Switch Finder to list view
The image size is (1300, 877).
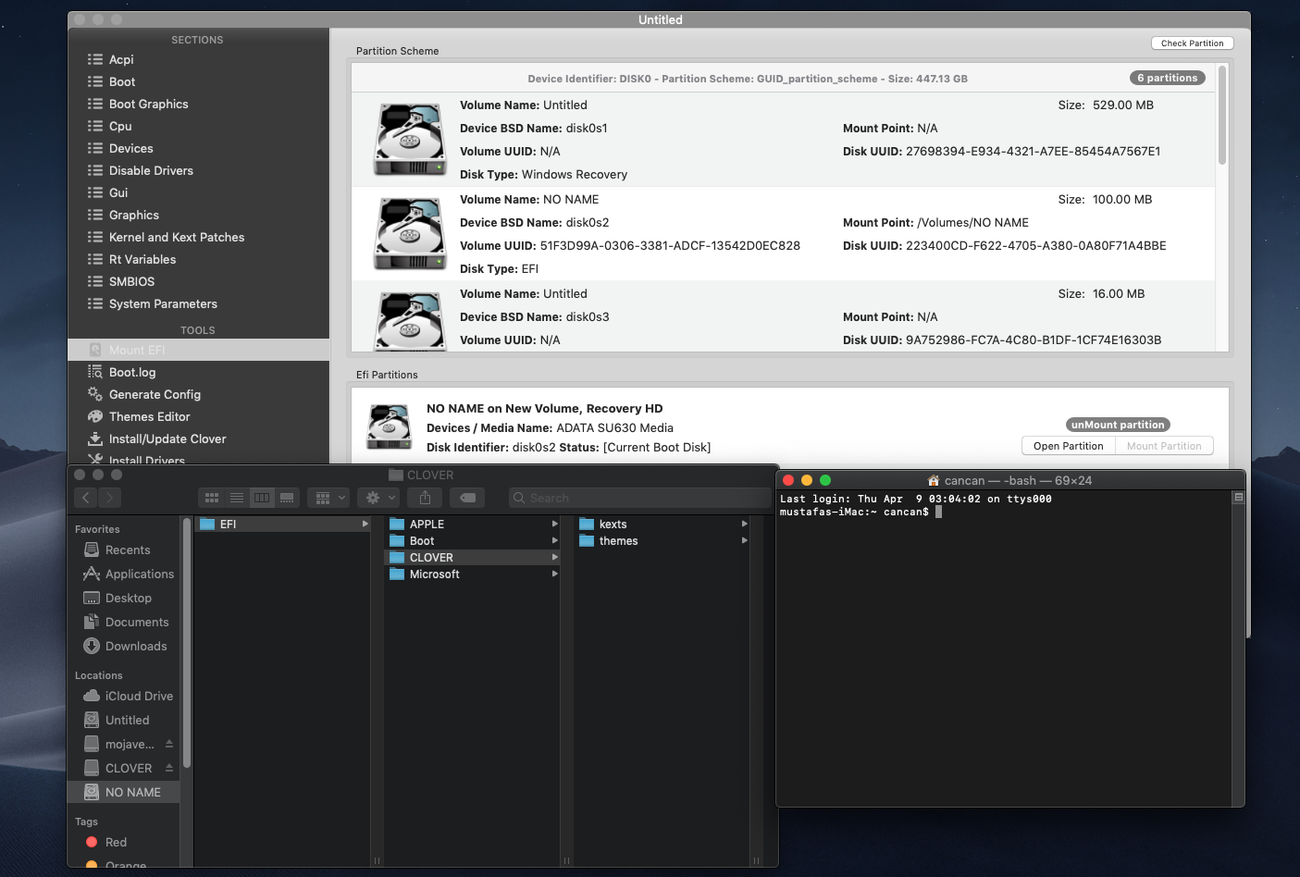237,498
